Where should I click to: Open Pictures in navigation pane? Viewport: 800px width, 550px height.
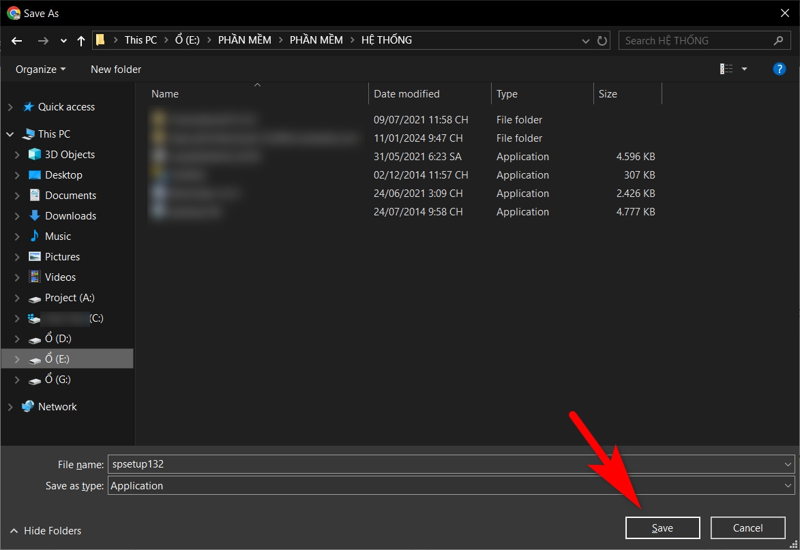(x=62, y=256)
